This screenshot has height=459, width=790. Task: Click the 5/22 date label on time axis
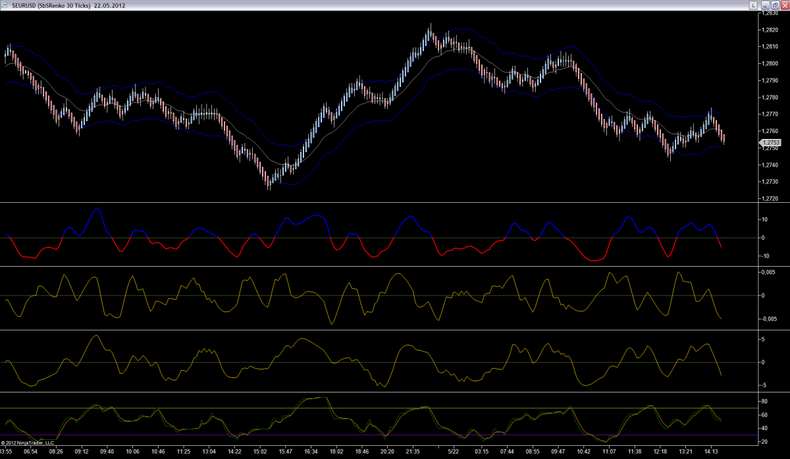coord(454,452)
